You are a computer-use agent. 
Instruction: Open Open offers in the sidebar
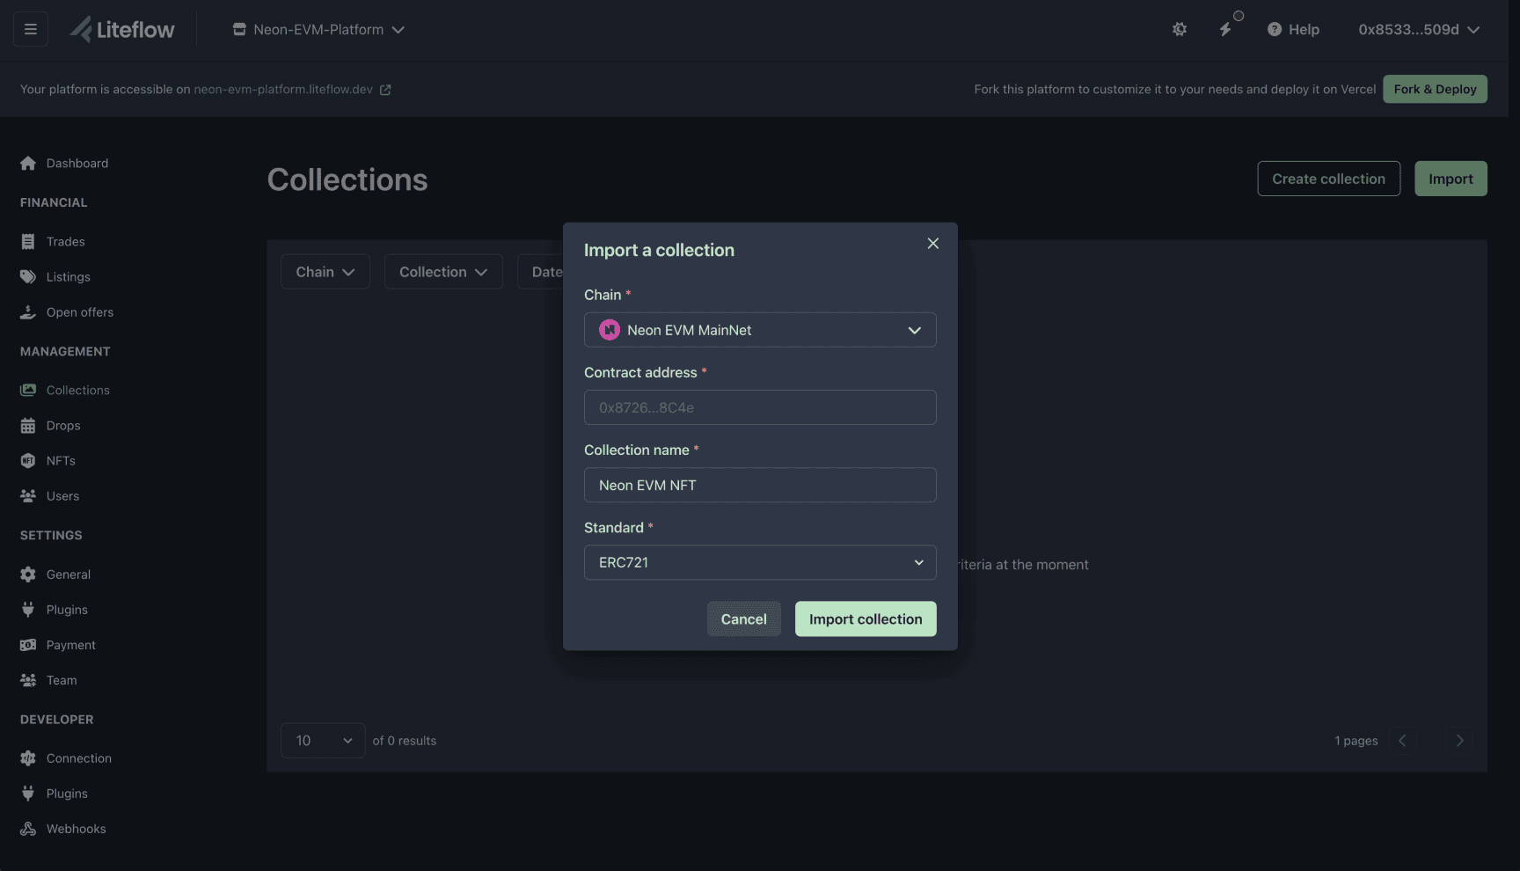(x=80, y=311)
